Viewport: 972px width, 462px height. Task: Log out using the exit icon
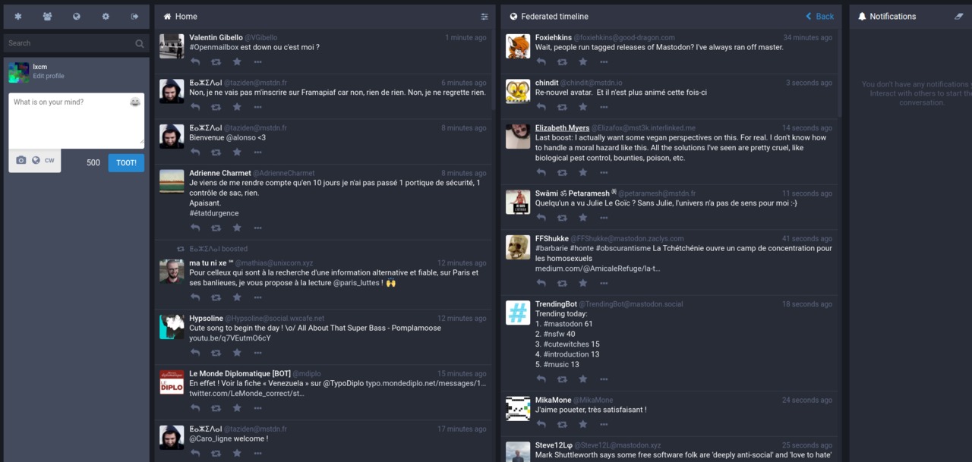coord(134,16)
